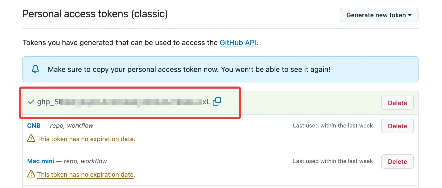Select the blurred ghp_ token text
Screen dimensions: 442x188
(124, 102)
